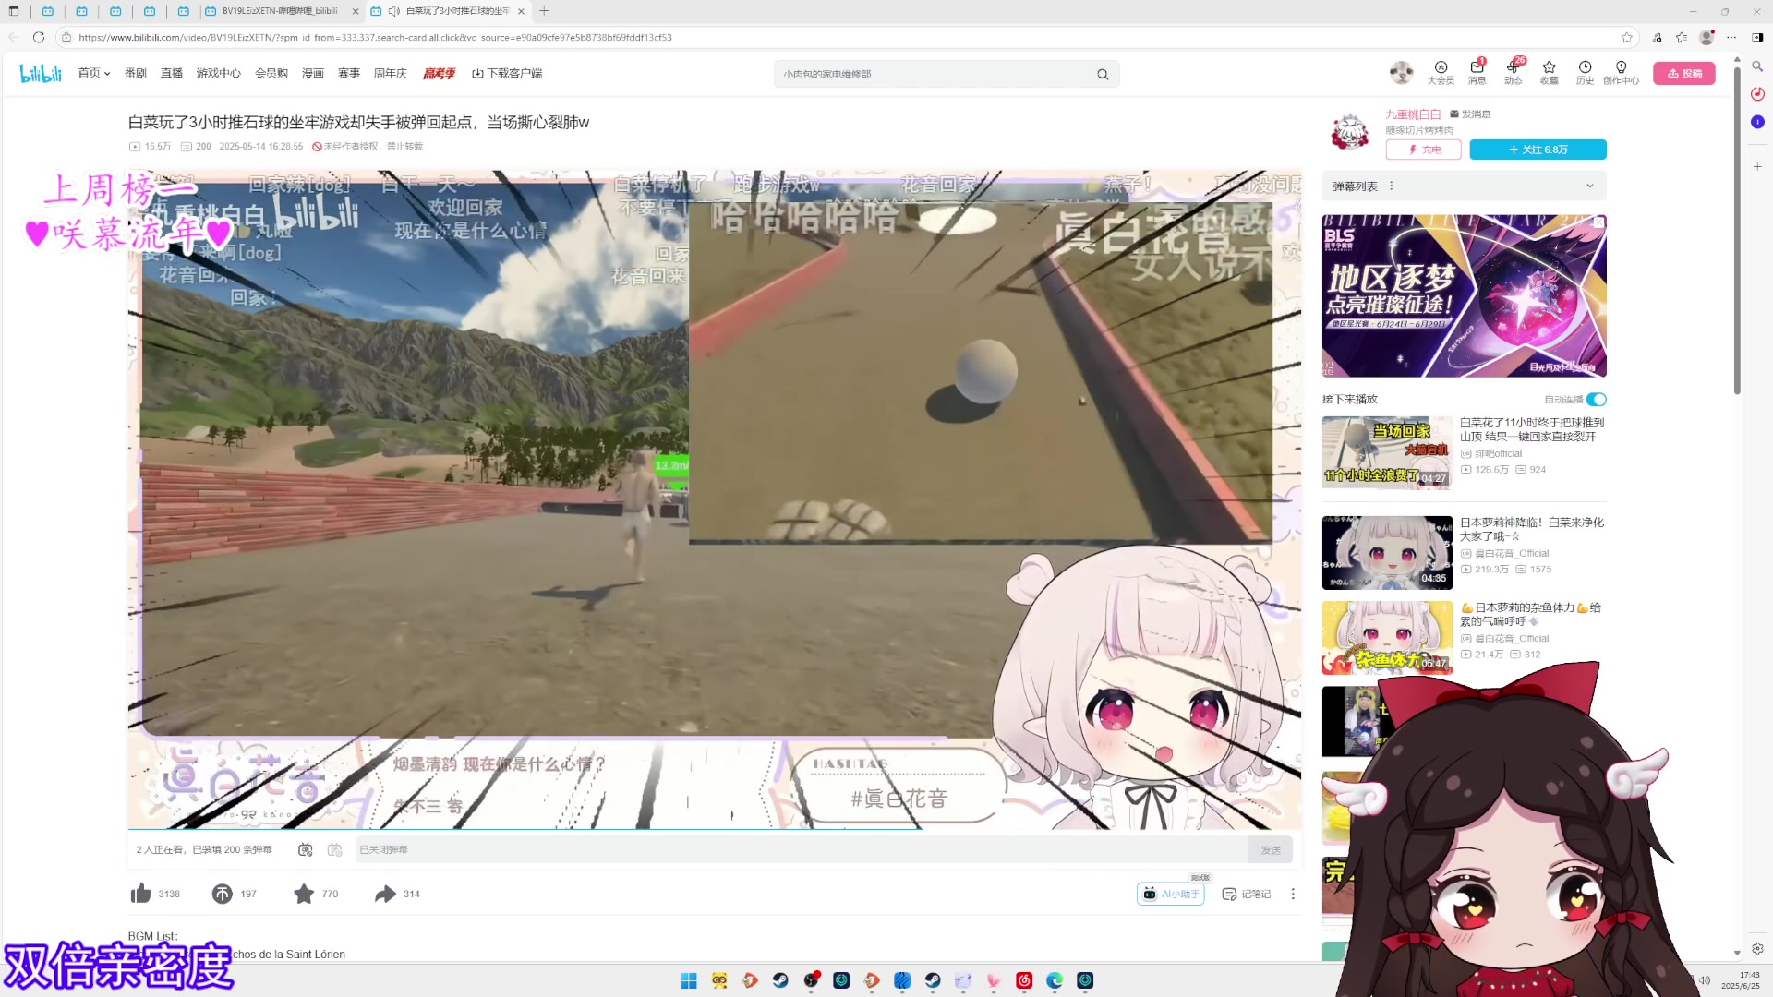The width and height of the screenshot is (1773, 997).
Task: Refresh the page with the reload icon
Action: pos(39,37)
